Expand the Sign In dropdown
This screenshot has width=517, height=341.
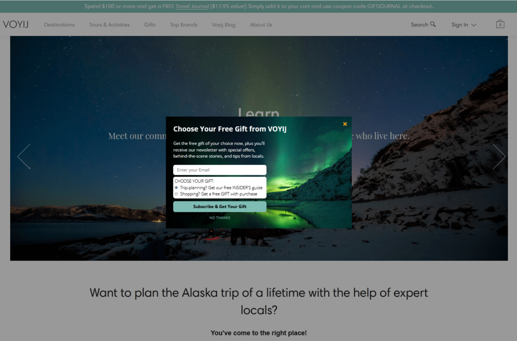click(x=463, y=25)
